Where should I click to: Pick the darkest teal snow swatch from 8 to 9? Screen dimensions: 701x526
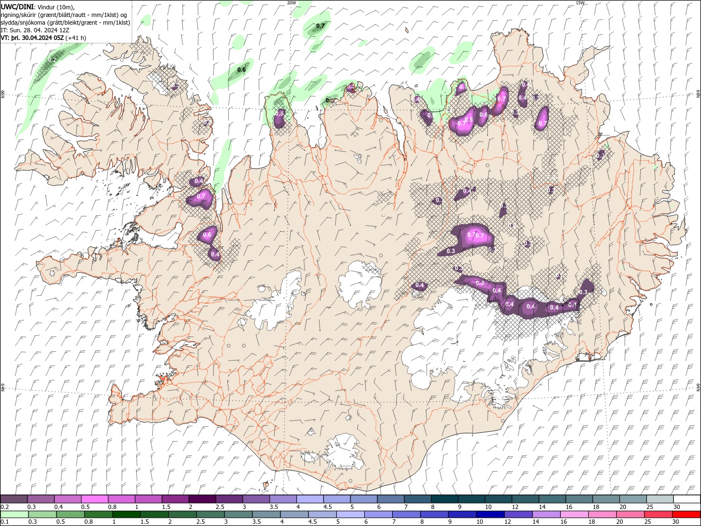pos(444,499)
